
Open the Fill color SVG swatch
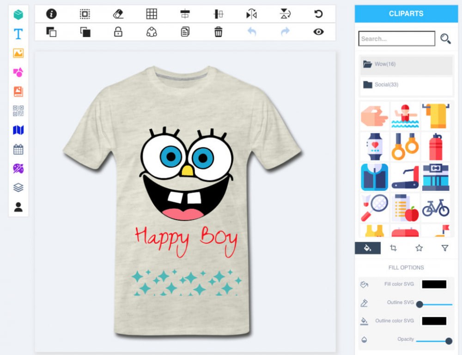click(x=434, y=284)
